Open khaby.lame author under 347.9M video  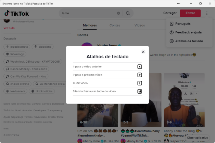click(x=91, y=141)
